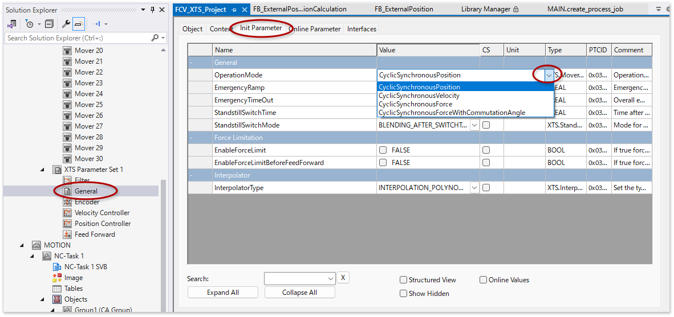Select CyclicSynchronousForce option
Viewport: 674px width, 317px height.
(415, 104)
